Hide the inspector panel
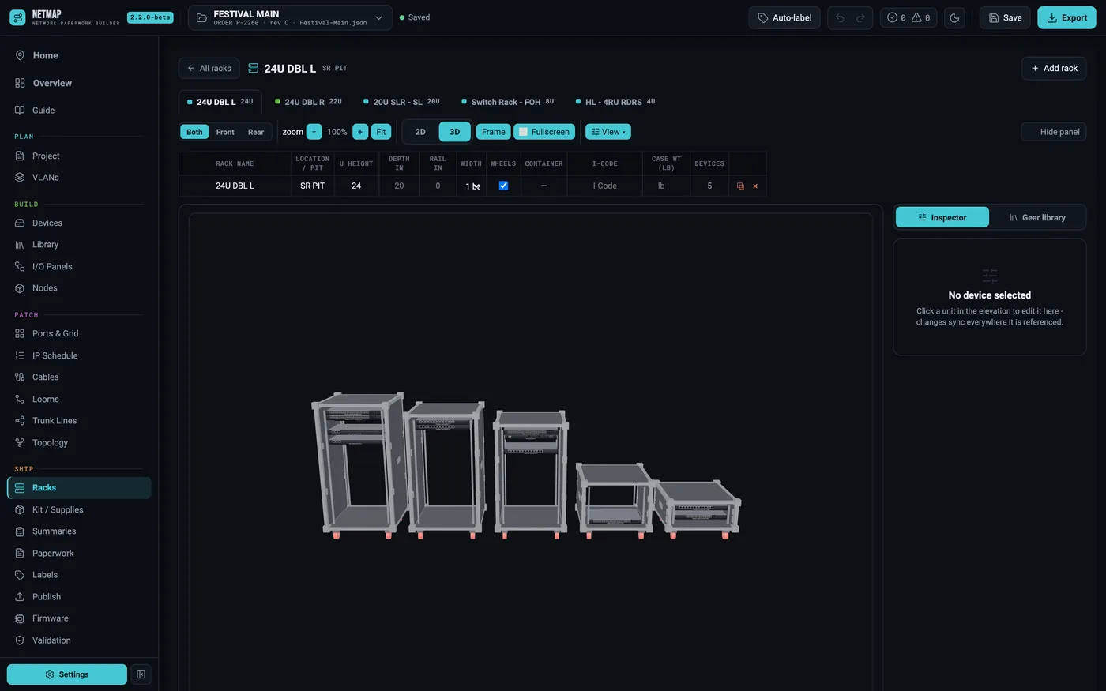 click(x=1054, y=132)
